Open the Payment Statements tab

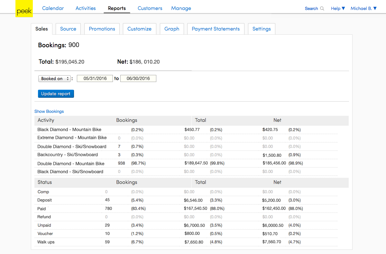pyautogui.click(x=216, y=29)
